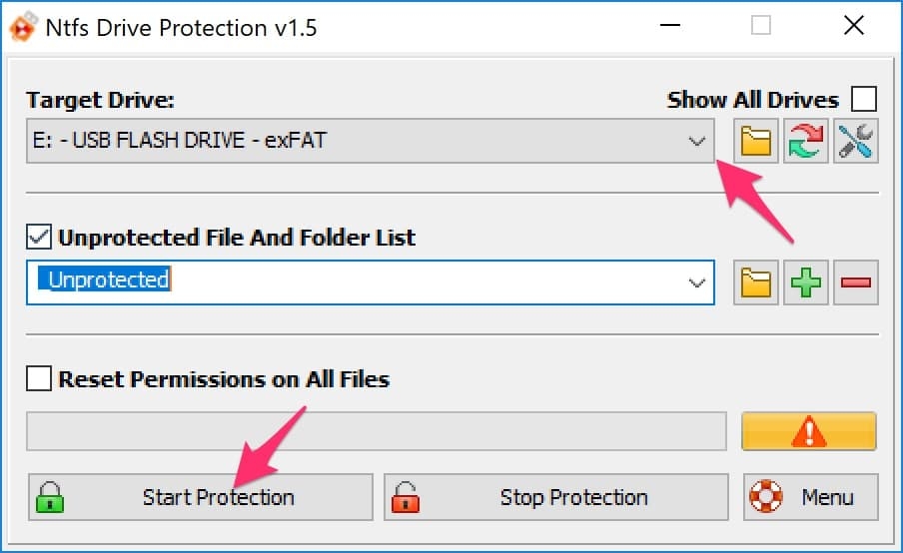
Task: Click Stop Protection button
Action: pos(555,497)
